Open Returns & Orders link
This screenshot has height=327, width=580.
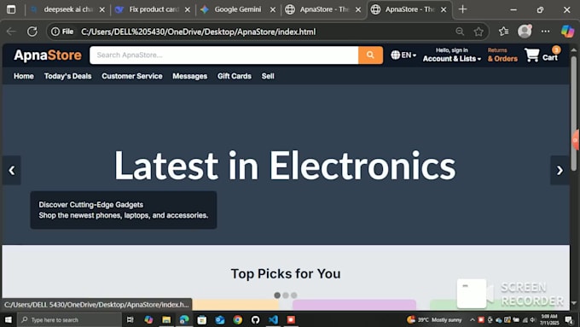click(x=502, y=55)
